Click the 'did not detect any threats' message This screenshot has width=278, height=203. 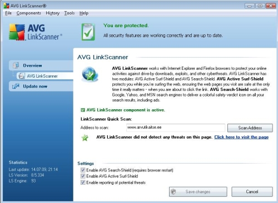point(154,137)
